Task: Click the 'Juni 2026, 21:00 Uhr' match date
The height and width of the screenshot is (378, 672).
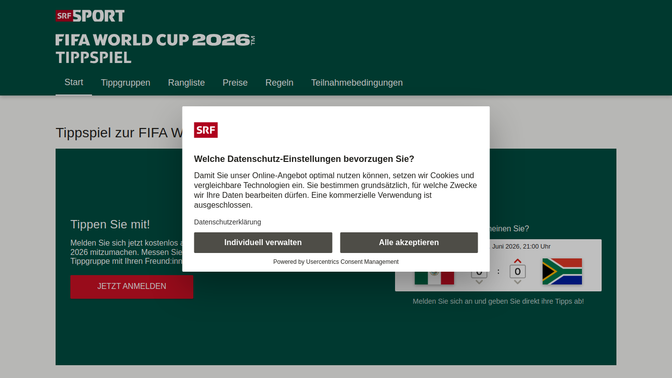Action: [521, 247]
